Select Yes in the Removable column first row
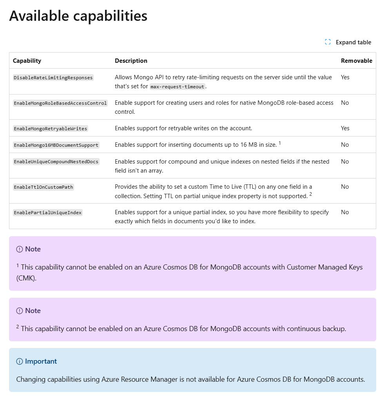The image size is (388, 397). point(345,77)
